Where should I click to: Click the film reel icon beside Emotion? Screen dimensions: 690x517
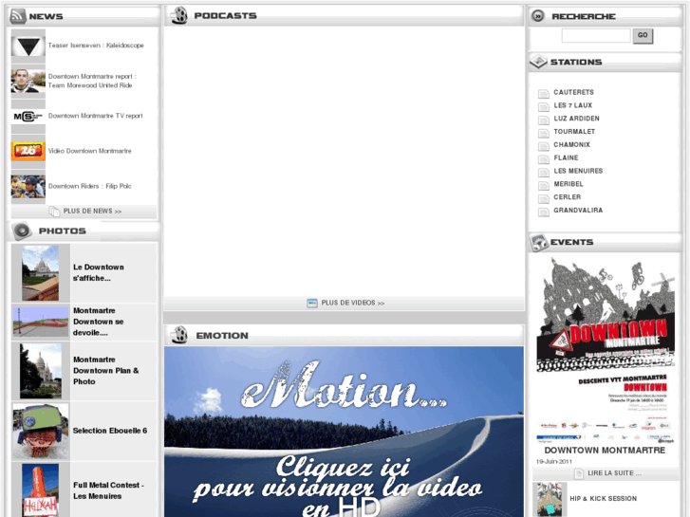point(179,335)
